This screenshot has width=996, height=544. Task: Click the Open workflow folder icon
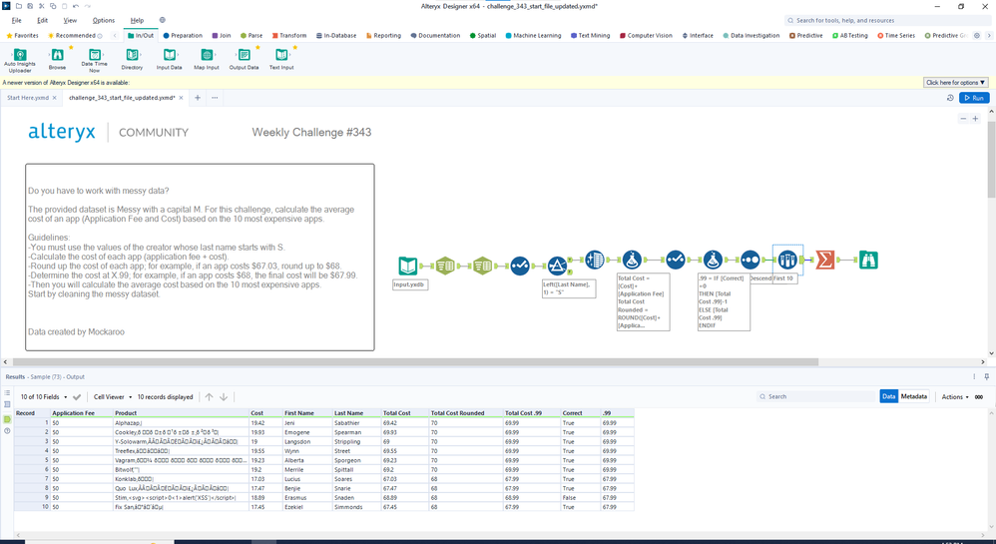18,6
